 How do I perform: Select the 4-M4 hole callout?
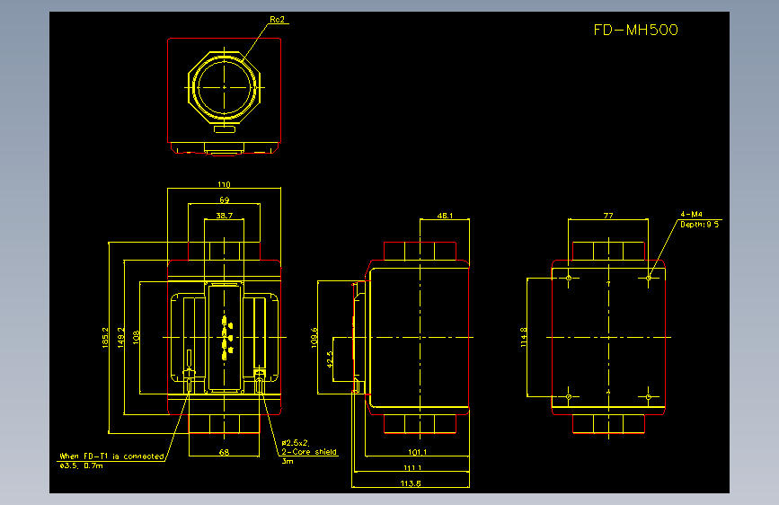[x=691, y=214]
